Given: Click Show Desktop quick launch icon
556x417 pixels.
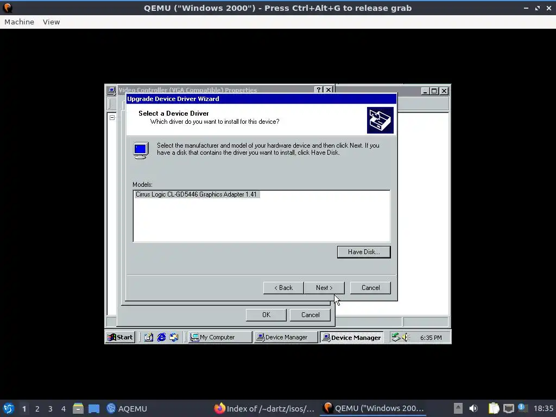Looking at the screenshot, I should 149,337.
